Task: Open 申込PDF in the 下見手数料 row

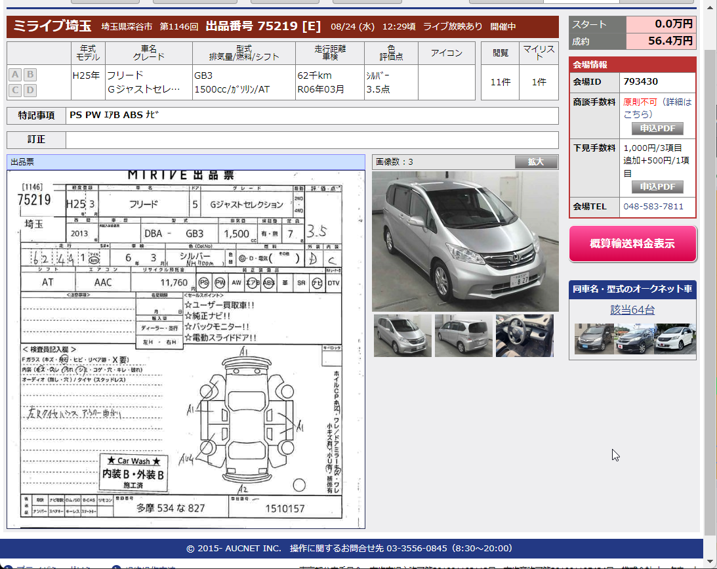Action: point(657,187)
